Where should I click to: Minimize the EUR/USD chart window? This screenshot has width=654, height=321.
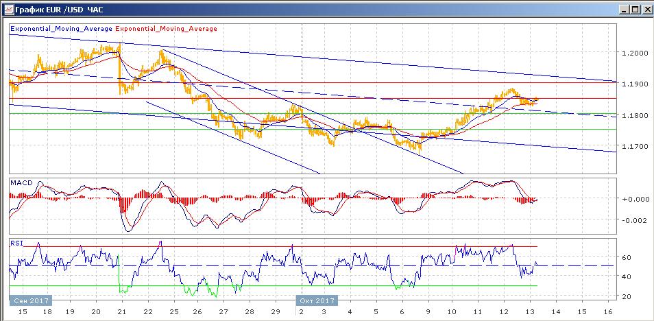point(624,9)
